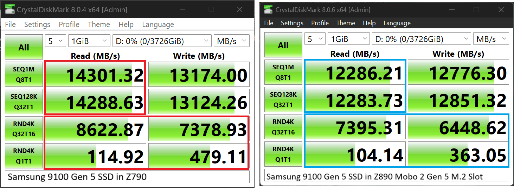The image size is (514, 188).
Task: Open test count dropdown in left window
Action: tap(56, 41)
